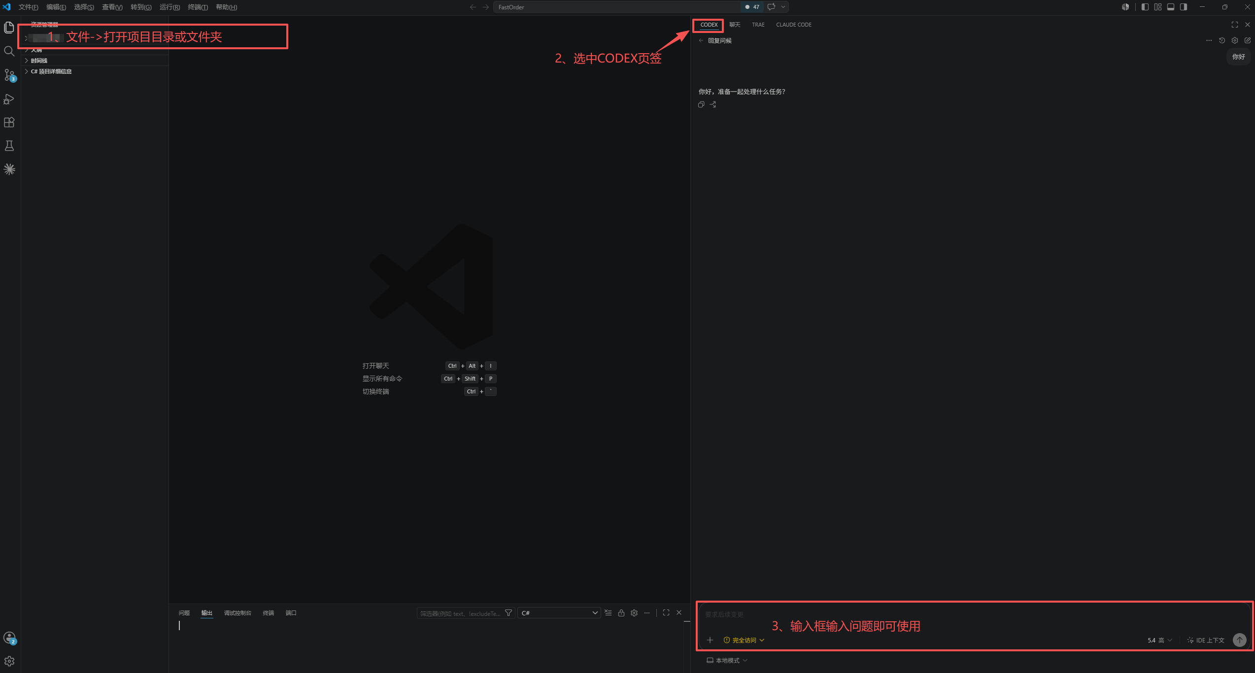
Task: Switch to the 终端 panel tab
Action: pyautogui.click(x=268, y=613)
